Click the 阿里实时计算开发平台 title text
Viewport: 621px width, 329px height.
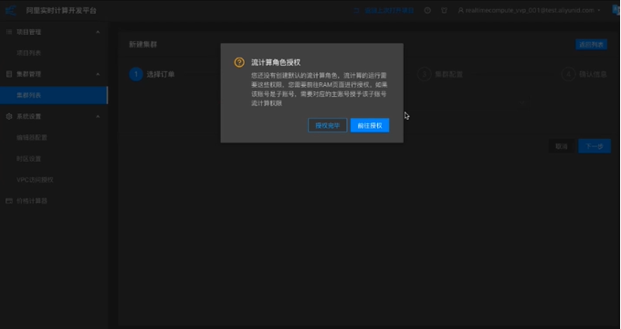click(61, 11)
